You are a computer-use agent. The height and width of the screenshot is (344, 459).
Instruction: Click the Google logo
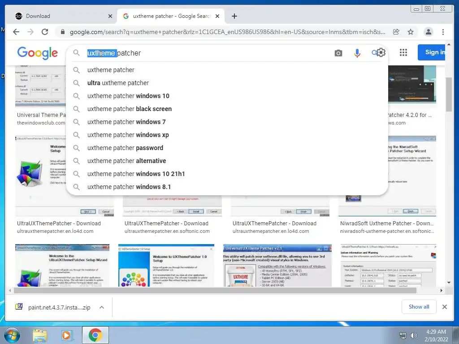[38, 53]
